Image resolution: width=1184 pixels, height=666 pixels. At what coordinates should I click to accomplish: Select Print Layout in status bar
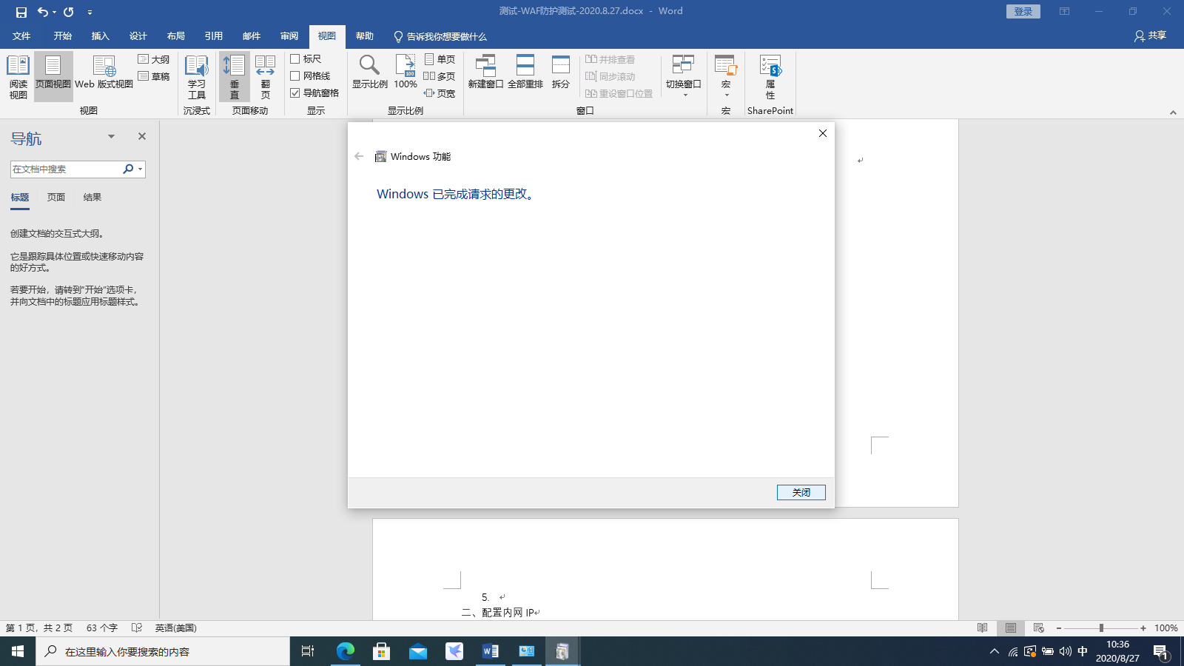coord(1010,628)
